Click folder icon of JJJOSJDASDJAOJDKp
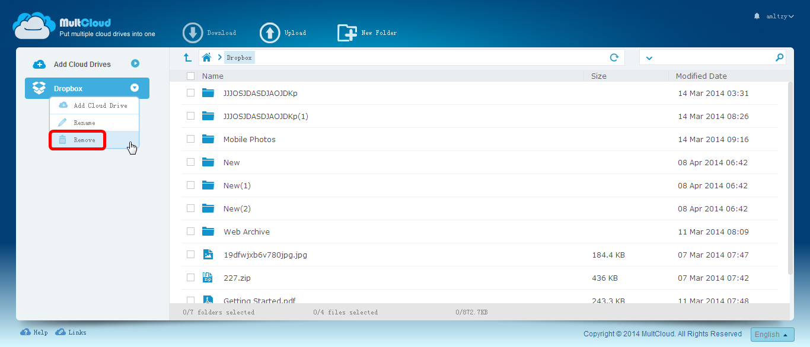Image resolution: width=810 pixels, height=347 pixels. [208, 93]
